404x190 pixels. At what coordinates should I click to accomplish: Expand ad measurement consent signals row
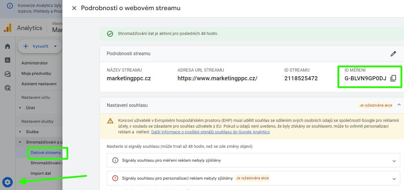click(x=394, y=161)
